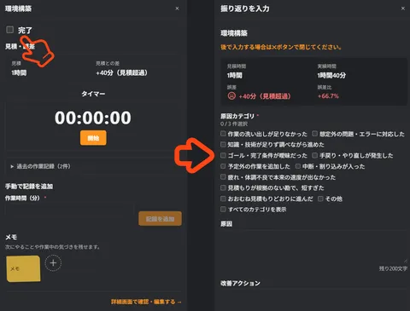The height and width of the screenshot is (311, 410).
Task: Add a new memo with plus icon
Action: click(53, 263)
